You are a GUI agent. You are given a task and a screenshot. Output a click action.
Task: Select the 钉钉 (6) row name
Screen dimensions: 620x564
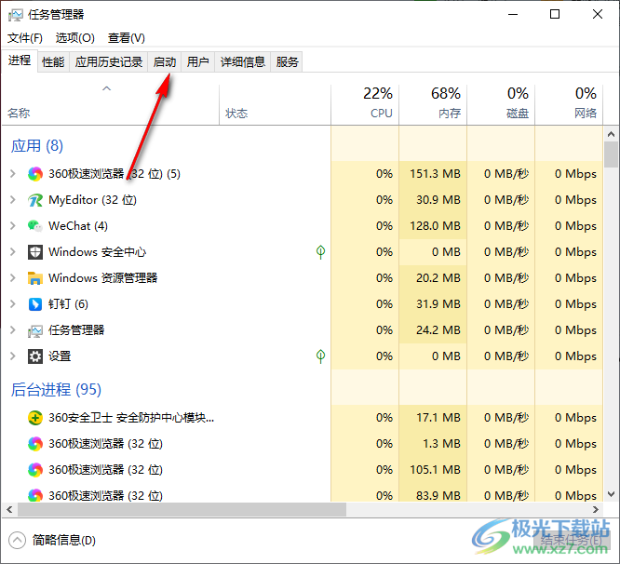click(x=68, y=304)
